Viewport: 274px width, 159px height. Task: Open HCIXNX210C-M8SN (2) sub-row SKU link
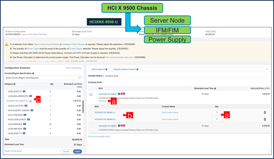(x=105, y=119)
